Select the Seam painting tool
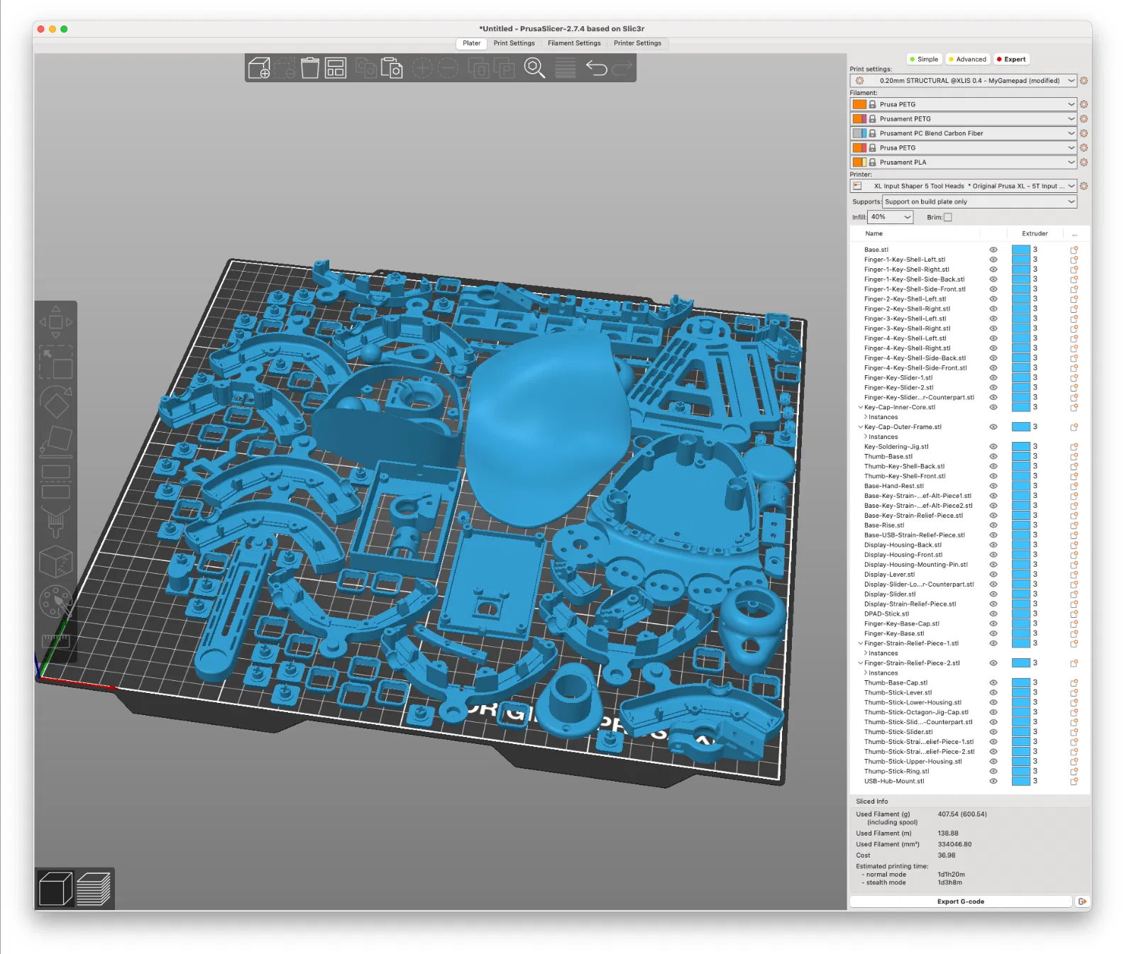Image resolution: width=1124 pixels, height=954 pixels. (55, 562)
